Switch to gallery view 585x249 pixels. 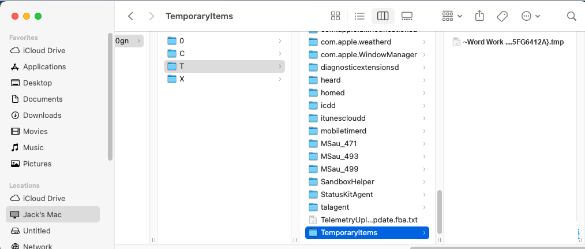[x=407, y=16]
